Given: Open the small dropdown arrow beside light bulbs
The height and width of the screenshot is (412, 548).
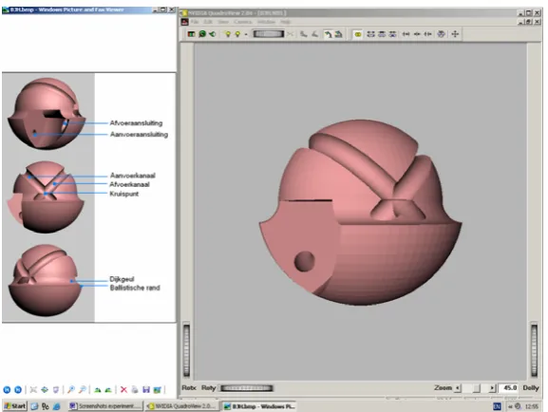Looking at the screenshot, I should pos(246,34).
